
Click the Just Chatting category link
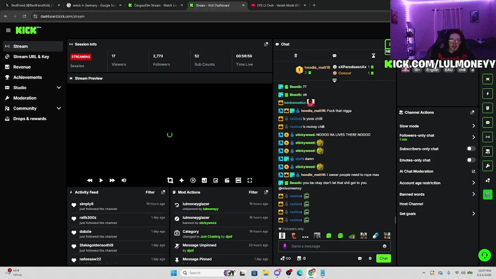(x=210, y=237)
